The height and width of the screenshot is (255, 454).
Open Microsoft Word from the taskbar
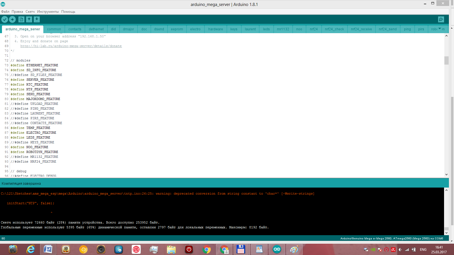48,249
